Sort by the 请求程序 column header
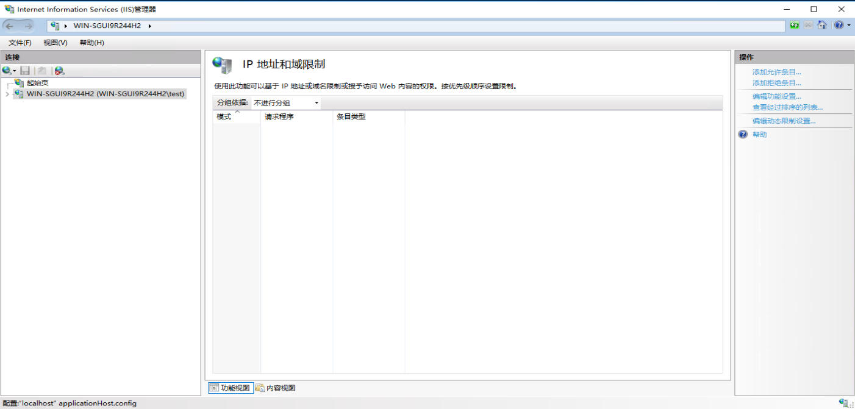855x409 pixels. point(297,116)
